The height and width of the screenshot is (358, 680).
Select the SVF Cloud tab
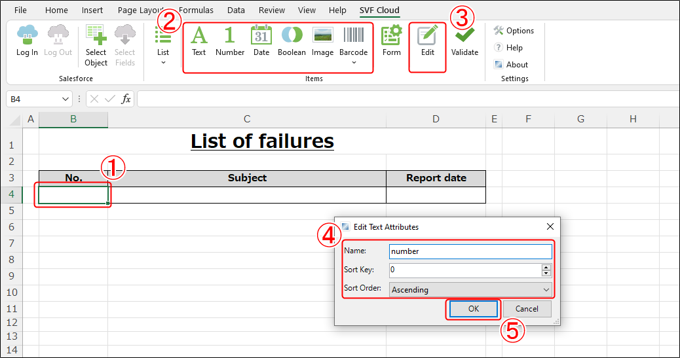click(x=379, y=10)
